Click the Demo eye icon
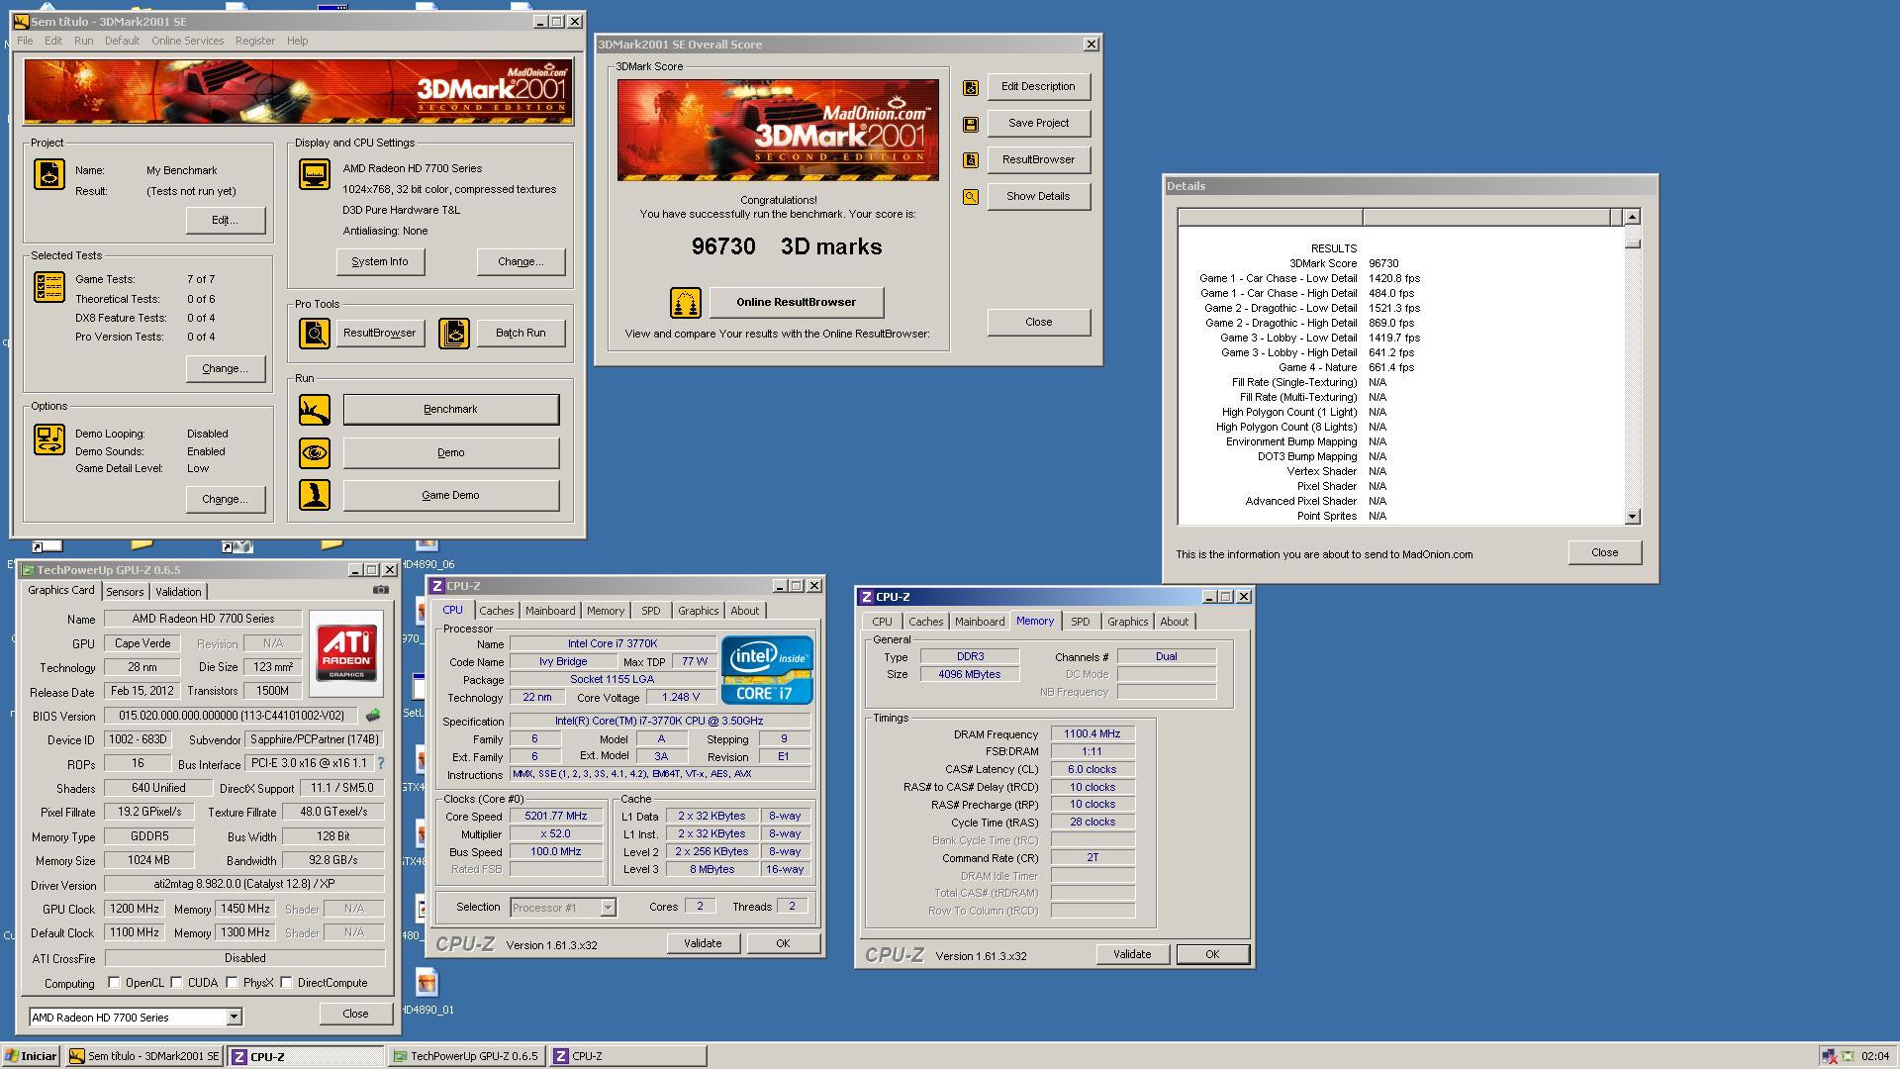Screen dimensions: 1900x1069 point(315,453)
